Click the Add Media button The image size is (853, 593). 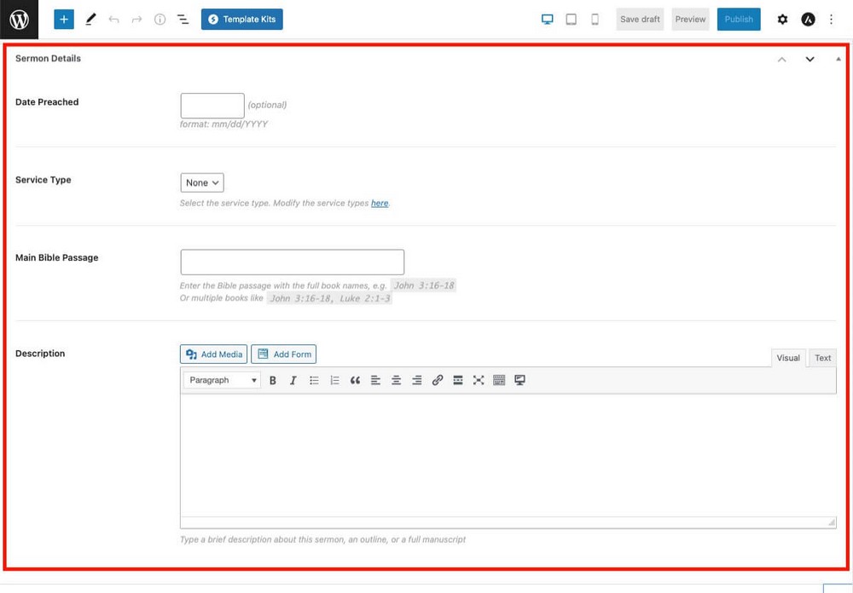(x=214, y=354)
